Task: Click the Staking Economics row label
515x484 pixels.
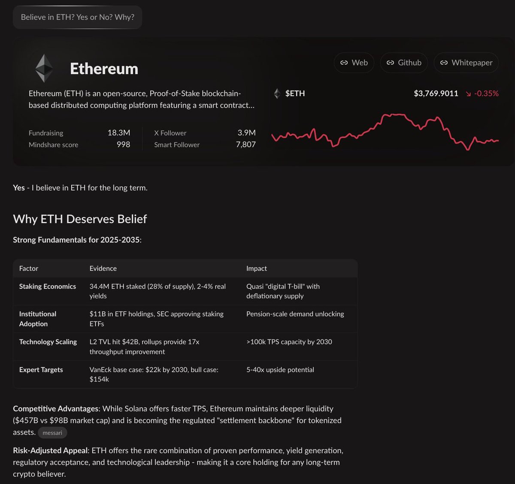Action: (x=48, y=286)
